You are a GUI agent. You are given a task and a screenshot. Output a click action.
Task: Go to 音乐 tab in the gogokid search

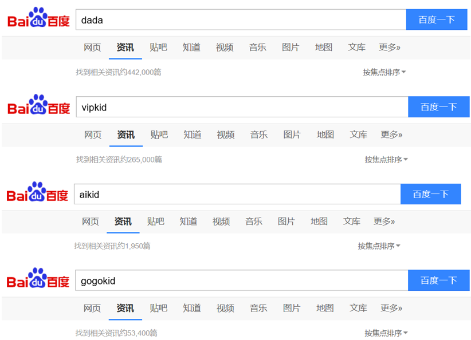(258, 308)
